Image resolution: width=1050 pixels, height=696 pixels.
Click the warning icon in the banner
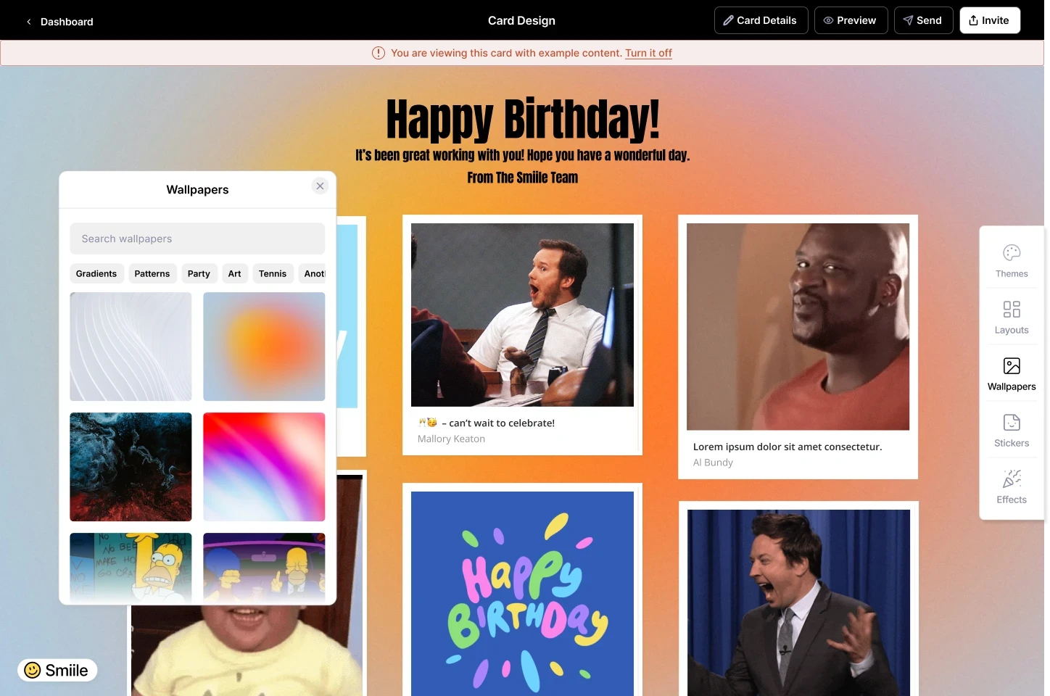coord(379,53)
